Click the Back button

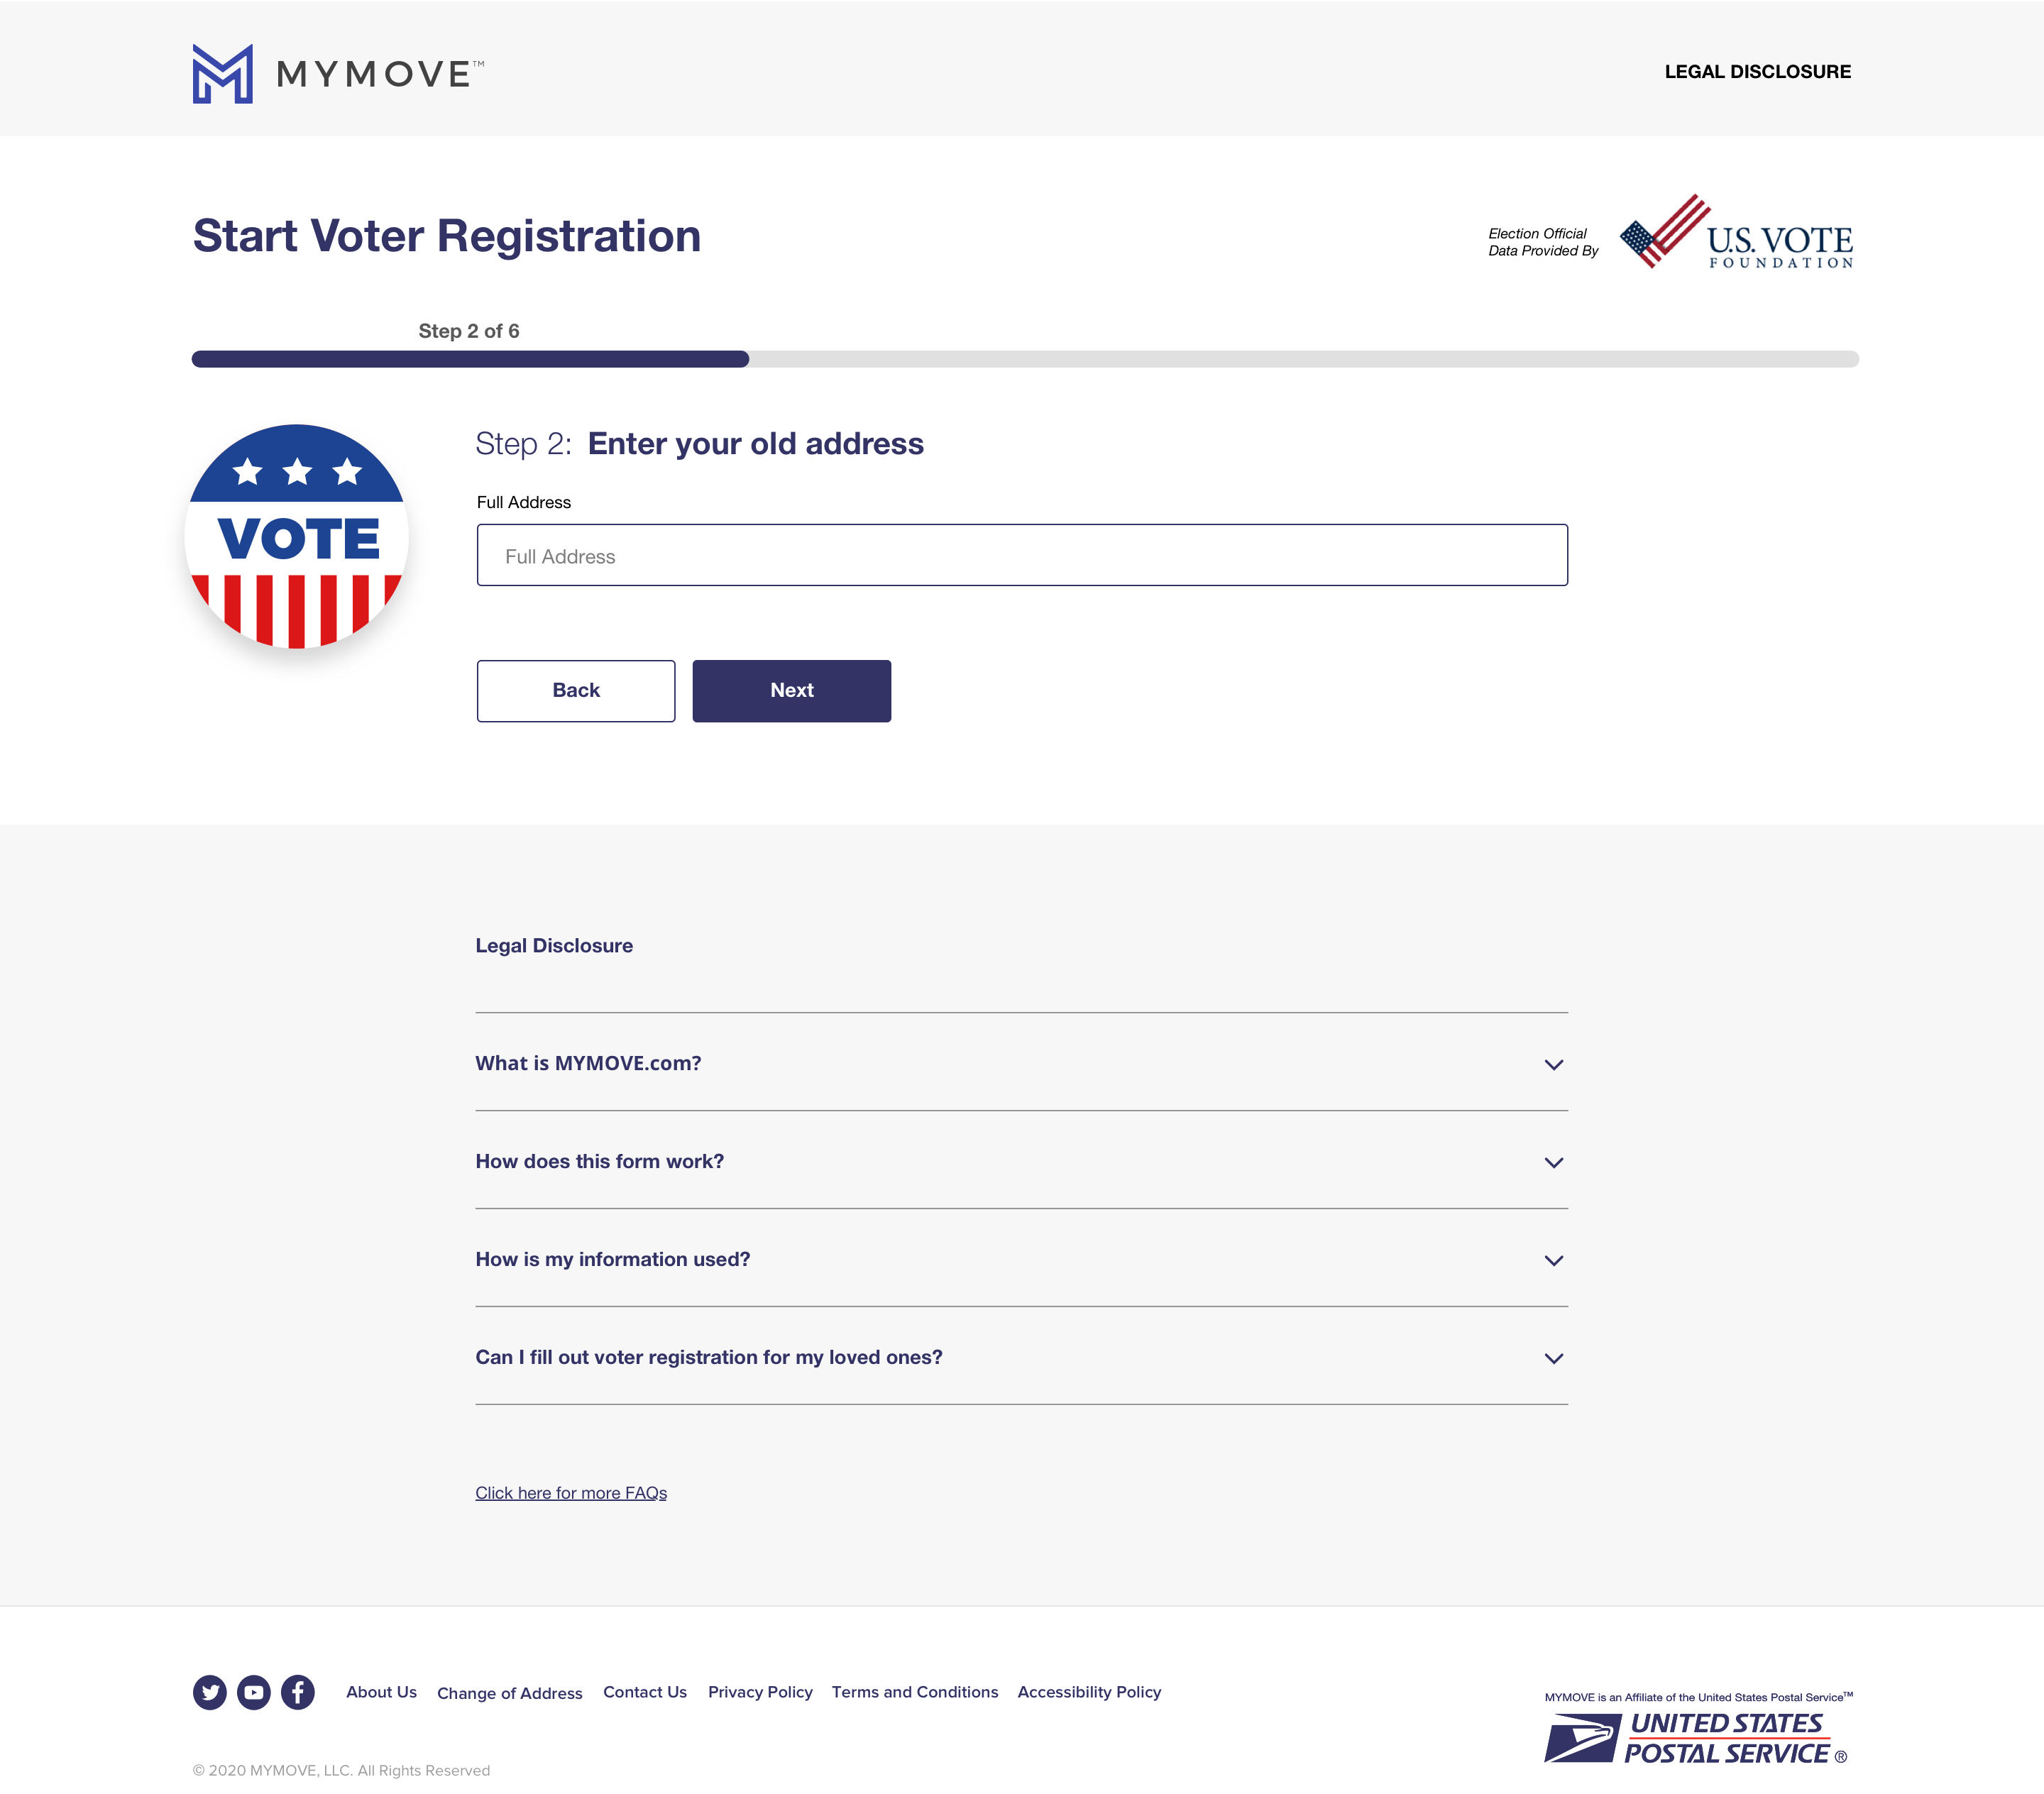click(x=576, y=691)
